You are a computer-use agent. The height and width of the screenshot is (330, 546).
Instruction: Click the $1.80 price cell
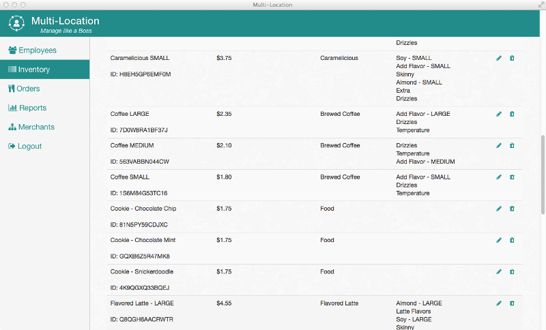tap(224, 177)
